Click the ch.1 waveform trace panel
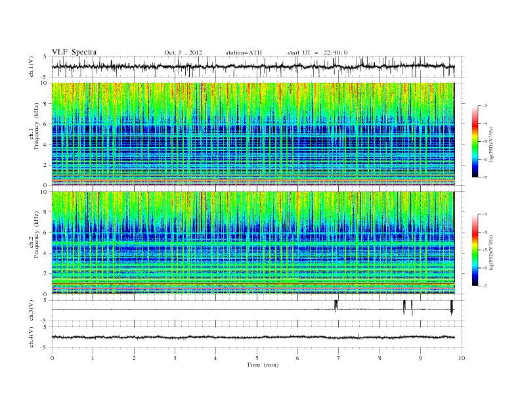The width and height of the screenshot is (520, 402). tap(257, 66)
